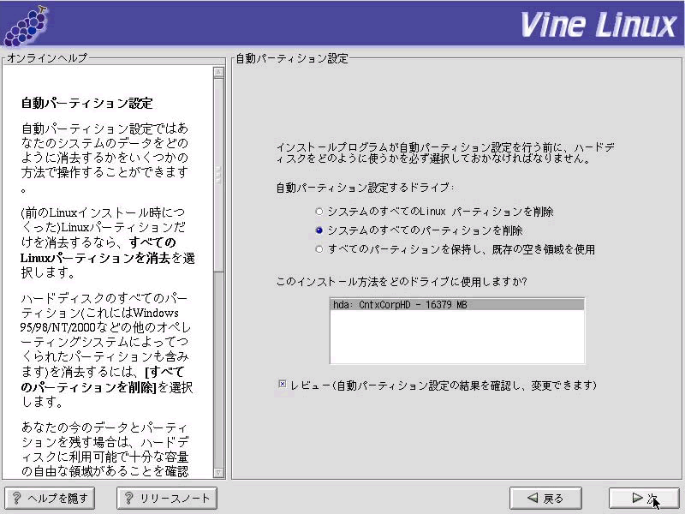Toggle the レビュー review checkbox
685x514 pixels.
(283, 384)
